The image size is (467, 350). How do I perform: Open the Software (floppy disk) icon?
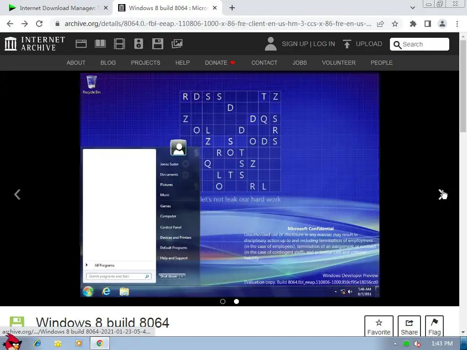(x=157, y=44)
